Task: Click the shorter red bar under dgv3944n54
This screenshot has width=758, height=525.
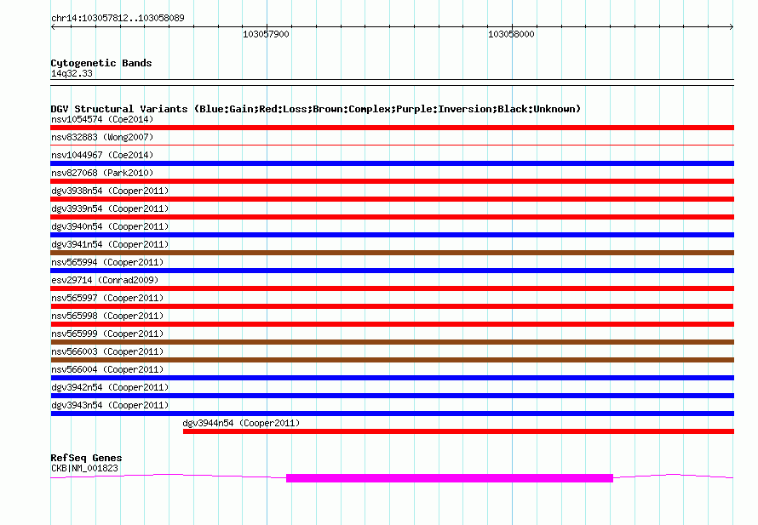Action: click(x=458, y=431)
